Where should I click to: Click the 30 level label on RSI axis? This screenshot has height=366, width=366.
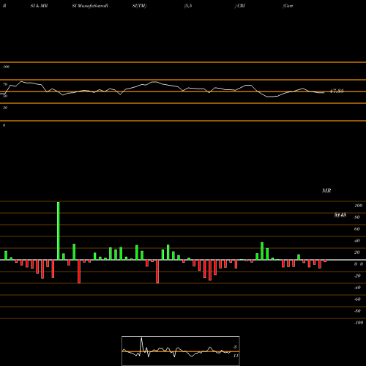pos(5,108)
